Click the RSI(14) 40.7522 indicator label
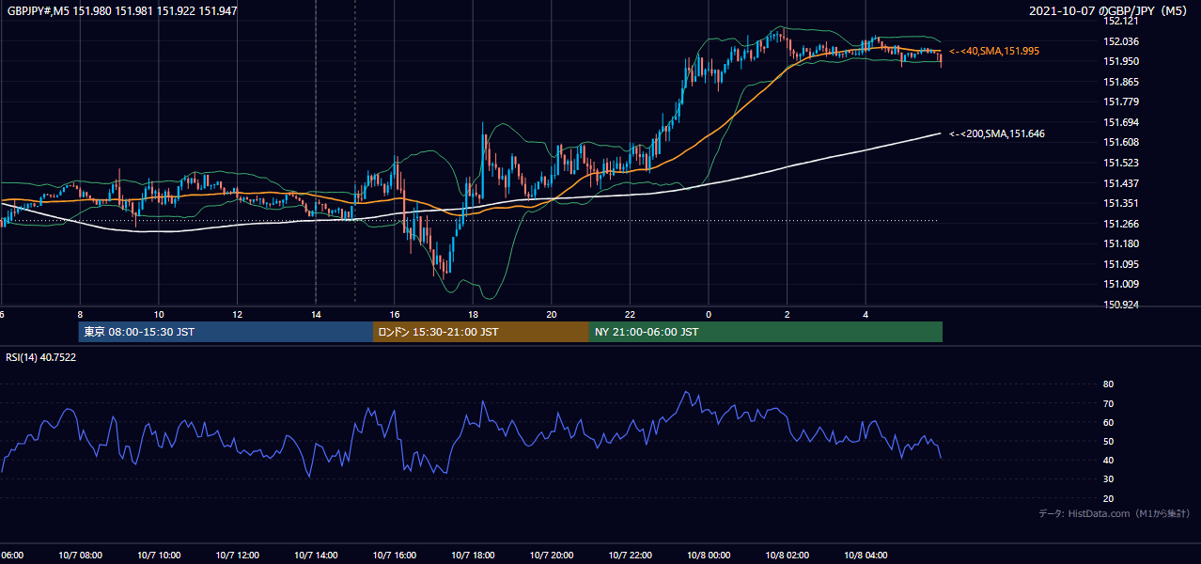Screen dimensions: 1201x564 [x=41, y=357]
